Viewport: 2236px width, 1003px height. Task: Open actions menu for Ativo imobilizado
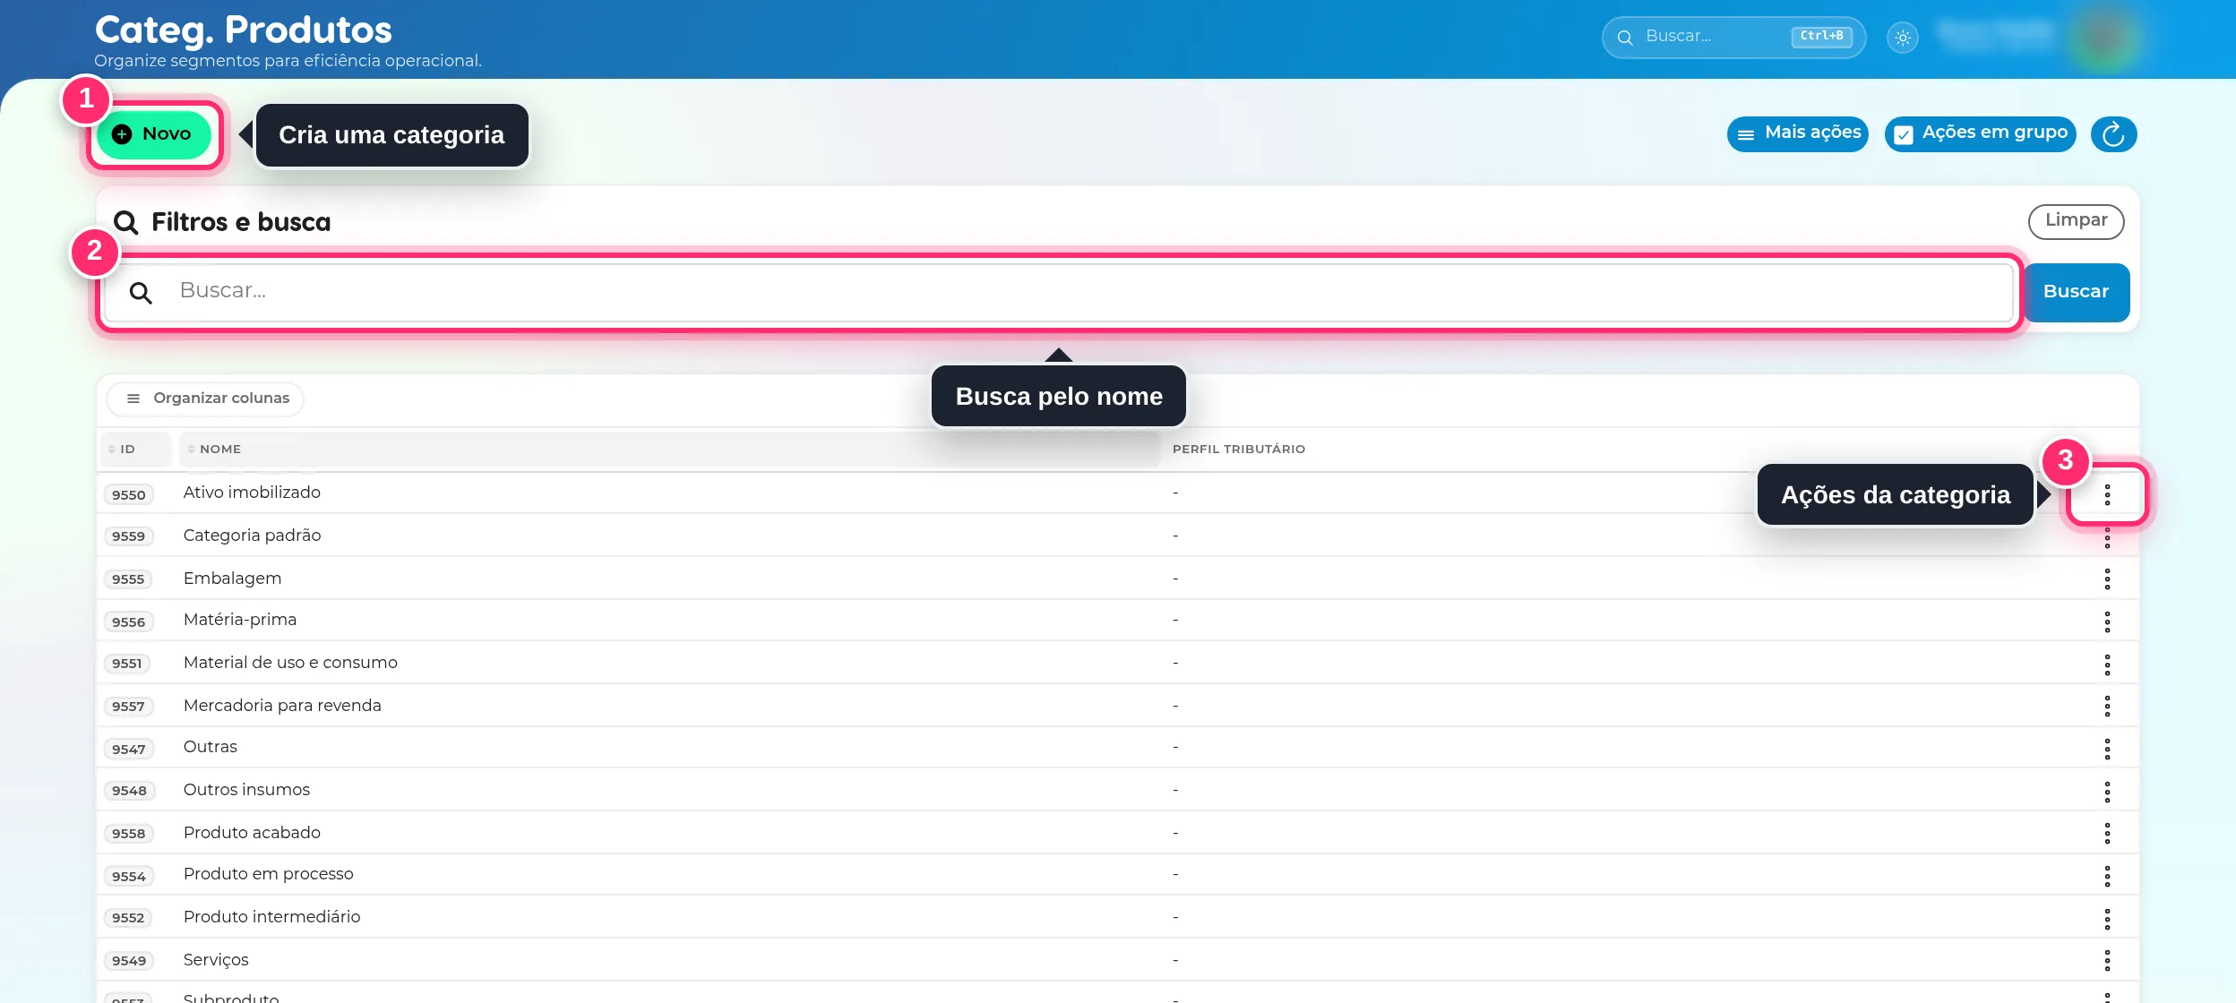pyautogui.click(x=2107, y=494)
